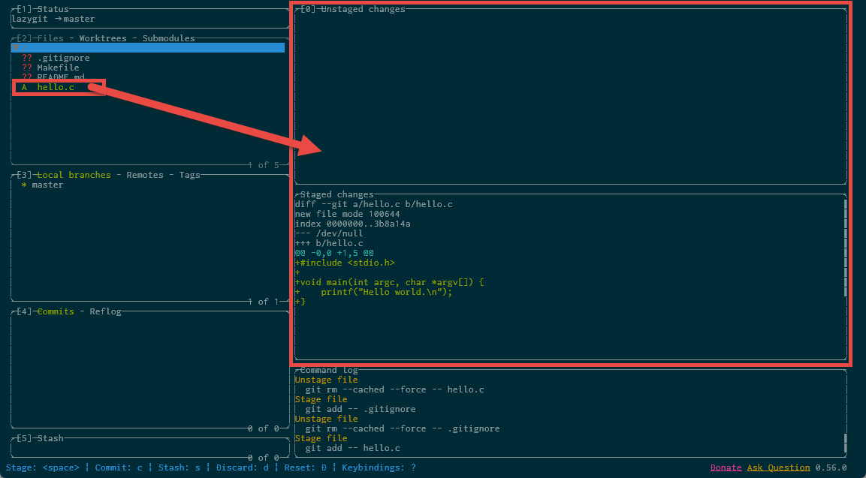The image size is (866, 478).
Task: Open the Submodules tab
Action: coord(168,38)
